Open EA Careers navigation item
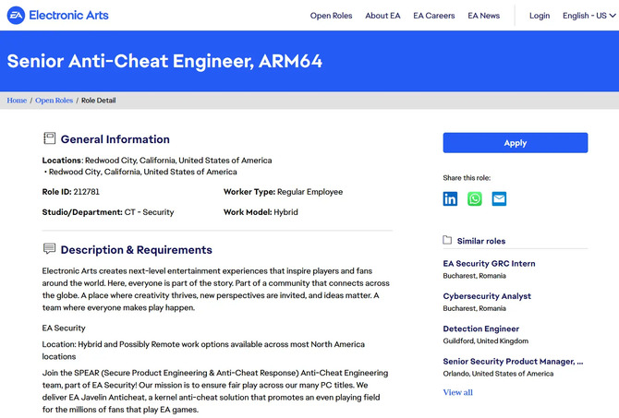The width and height of the screenshot is (619, 418). (x=434, y=16)
